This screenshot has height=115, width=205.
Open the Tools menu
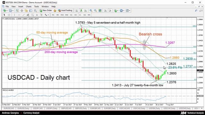pyautogui.click(x=37, y=6)
